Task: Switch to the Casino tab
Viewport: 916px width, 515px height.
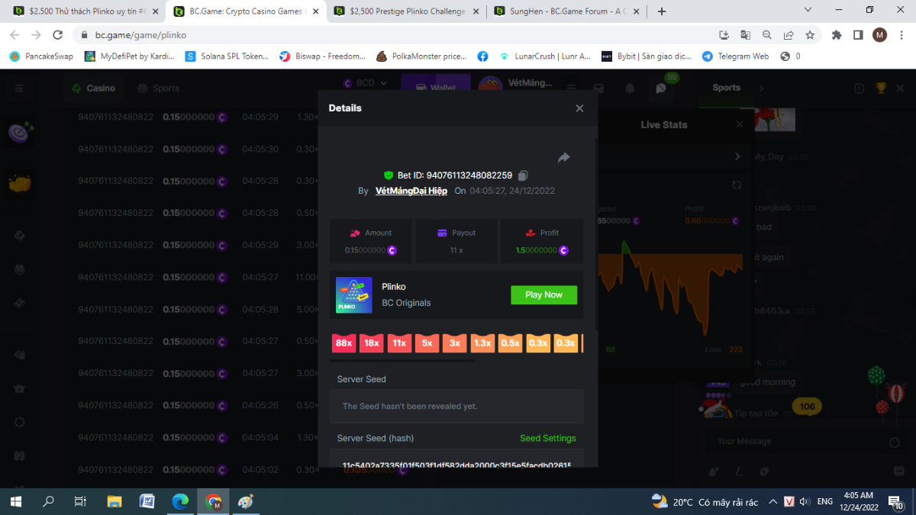Action: 93,88
